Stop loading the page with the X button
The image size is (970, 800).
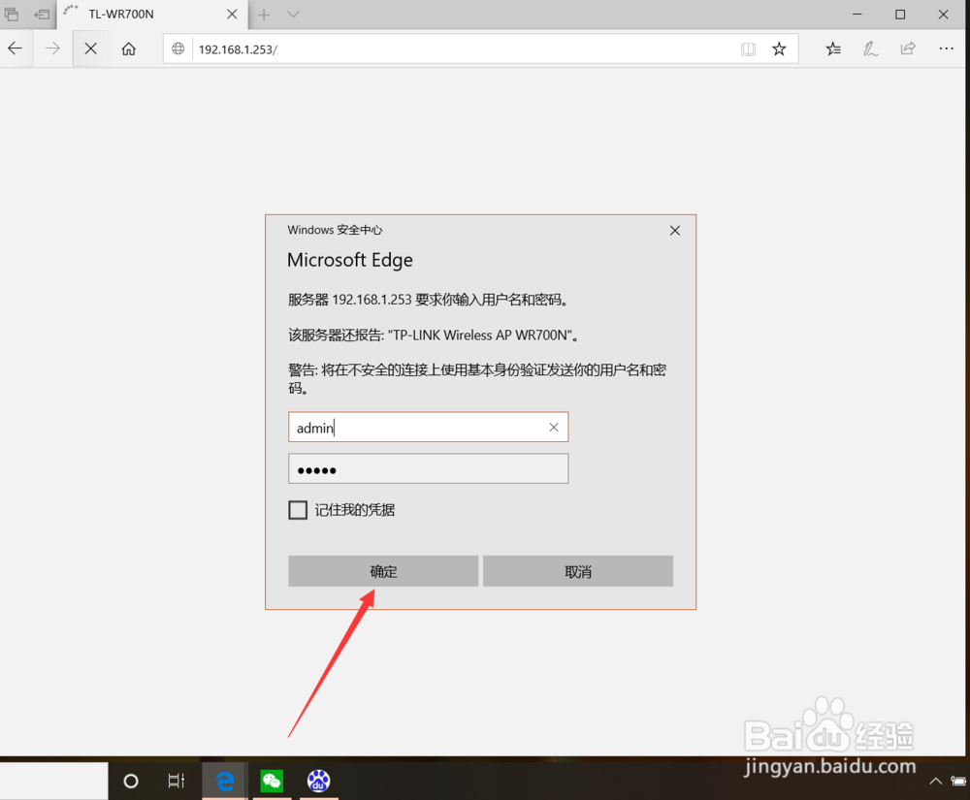91,48
